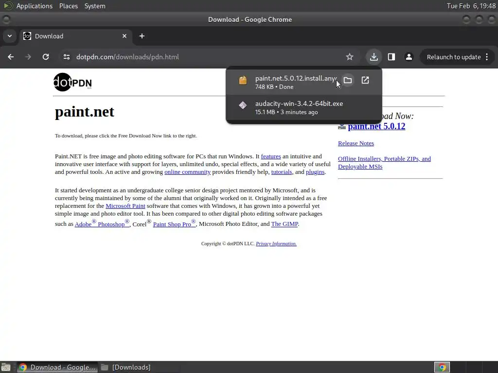Click the paint.net 5.0.12 download link
The image size is (498, 373).
pyautogui.click(x=376, y=126)
